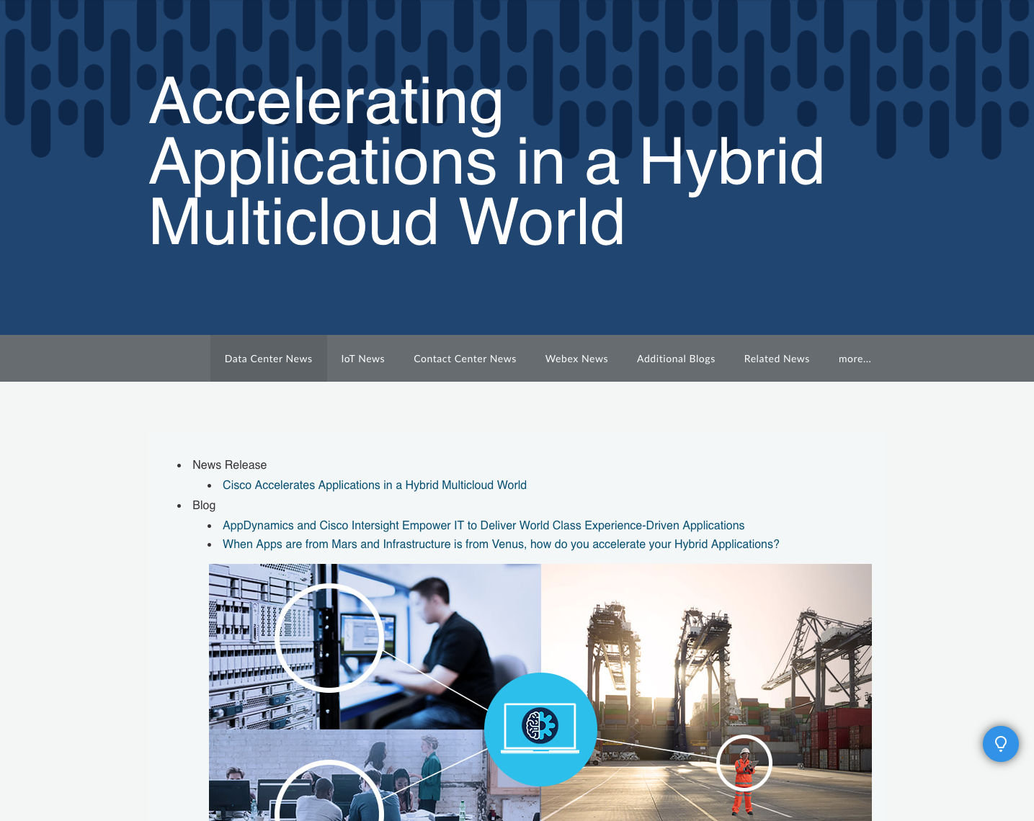Open the Additional Blogs tab
The image size is (1034, 821).
tap(676, 359)
